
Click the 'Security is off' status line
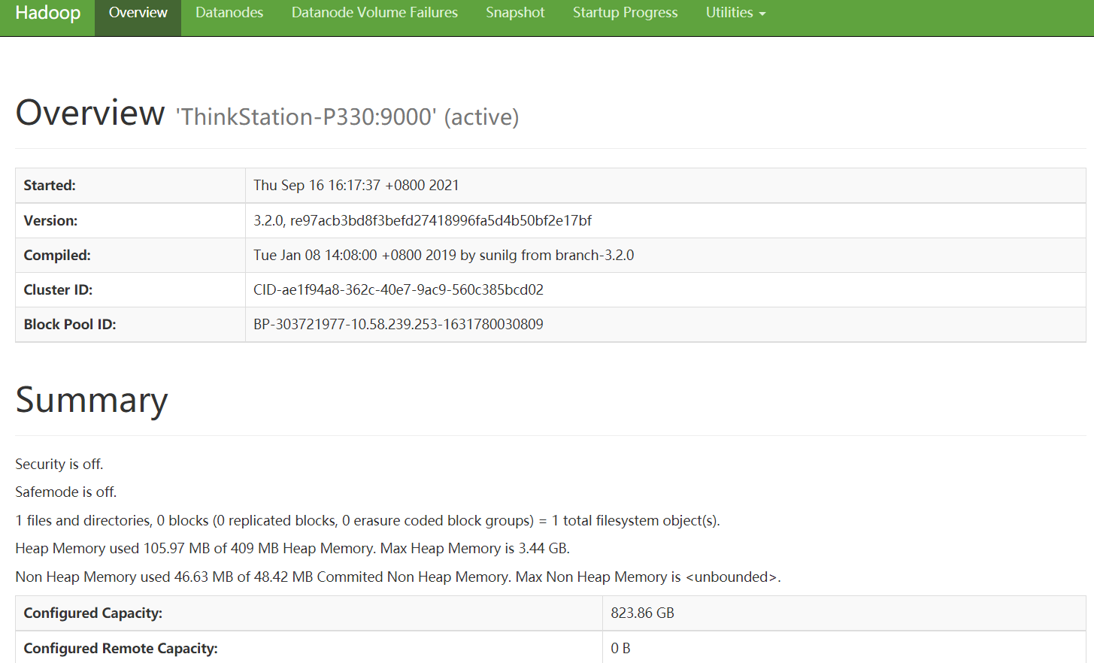59,464
